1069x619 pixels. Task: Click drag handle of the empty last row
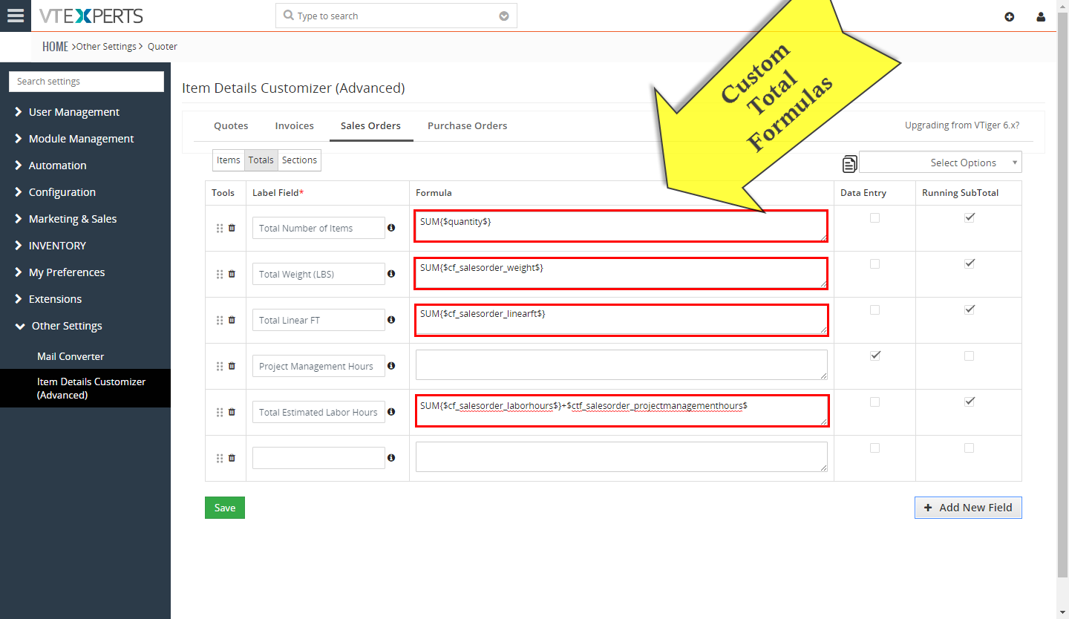[x=220, y=459]
